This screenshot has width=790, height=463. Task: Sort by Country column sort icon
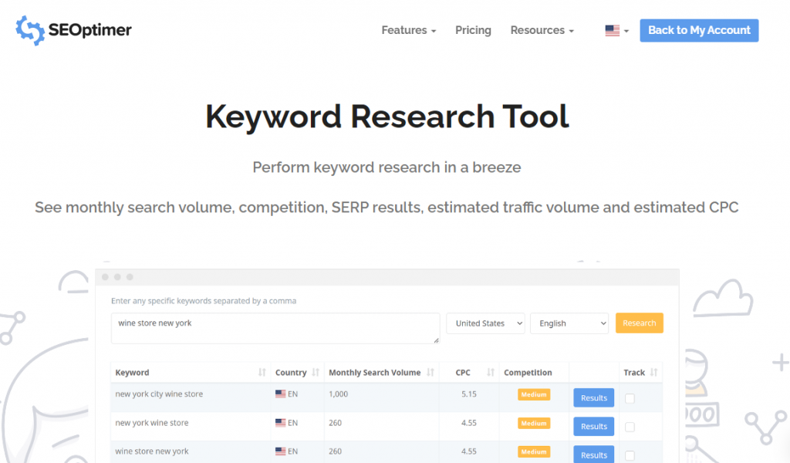click(x=316, y=373)
